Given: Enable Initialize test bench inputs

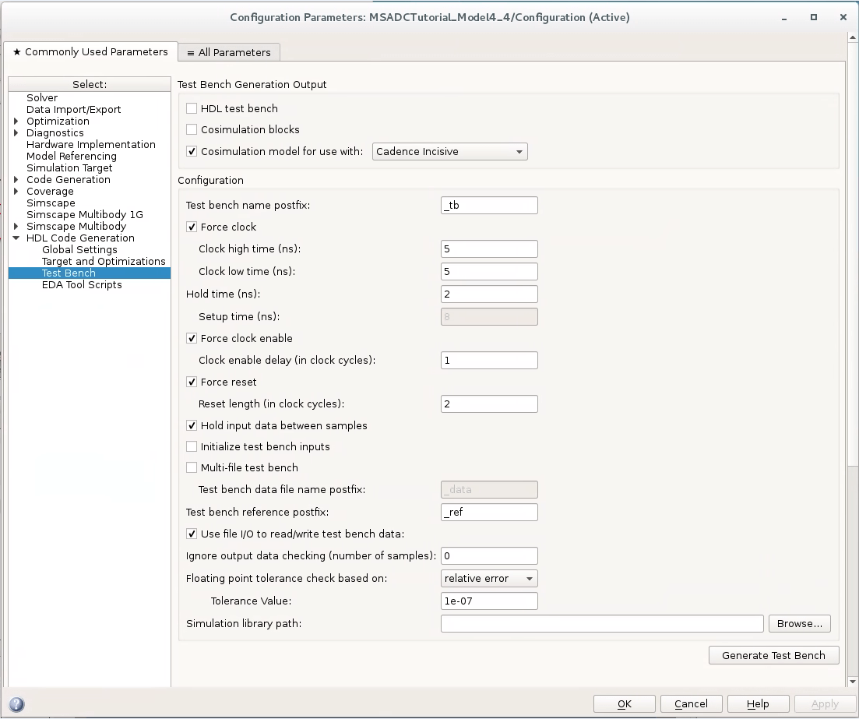Looking at the screenshot, I should pyautogui.click(x=191, y=446).
